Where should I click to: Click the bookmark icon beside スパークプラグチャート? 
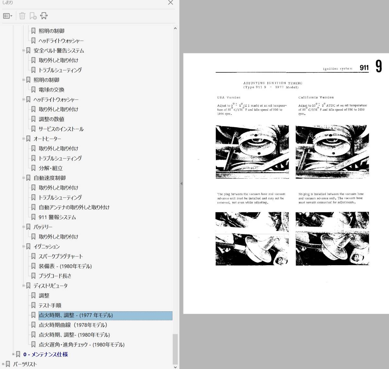33,256
